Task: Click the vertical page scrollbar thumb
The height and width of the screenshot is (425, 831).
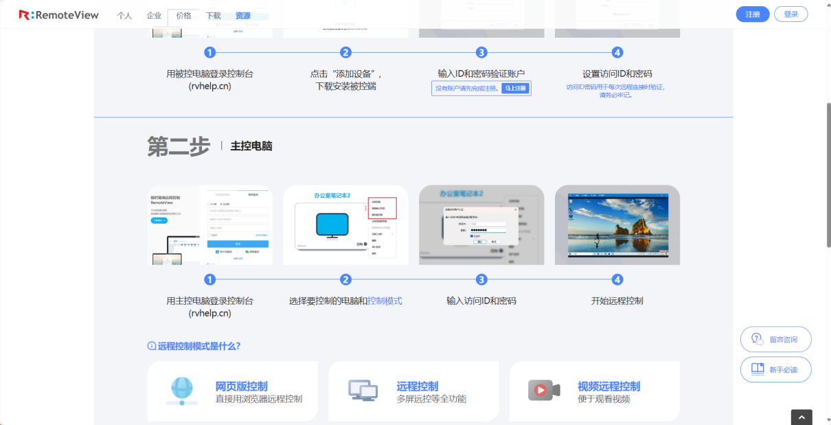Action: pyautogui.click(x=828, y=175)
